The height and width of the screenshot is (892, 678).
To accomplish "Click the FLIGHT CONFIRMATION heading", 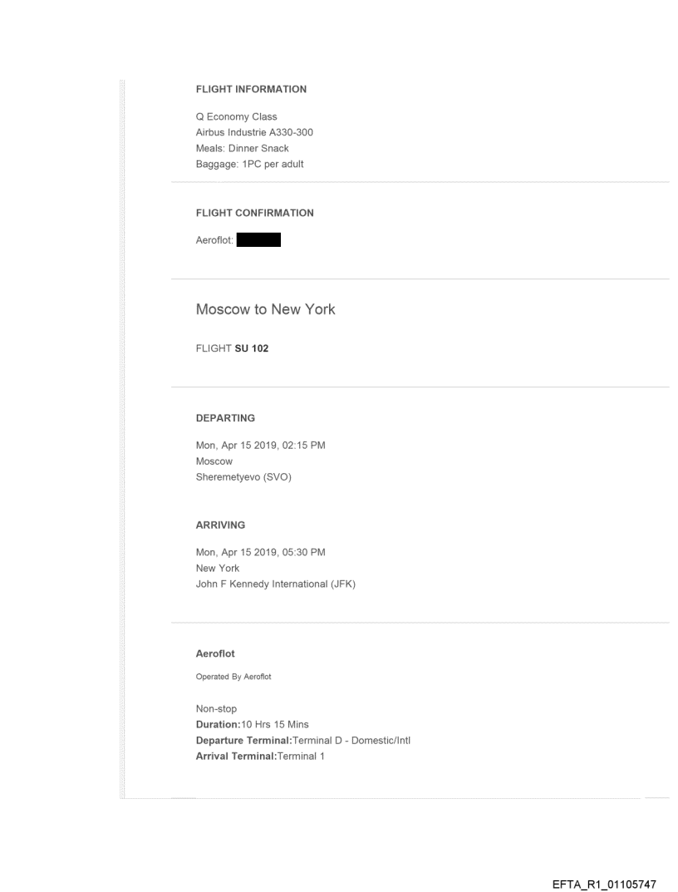I will point(254,213).
